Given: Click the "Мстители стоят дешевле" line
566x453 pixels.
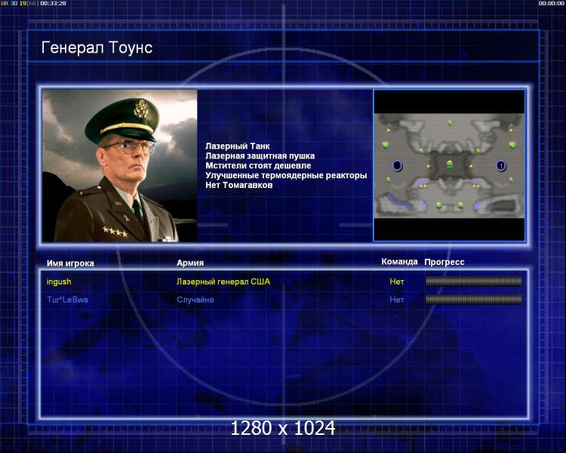Looking at the screenshot, I should coord(258,165).
